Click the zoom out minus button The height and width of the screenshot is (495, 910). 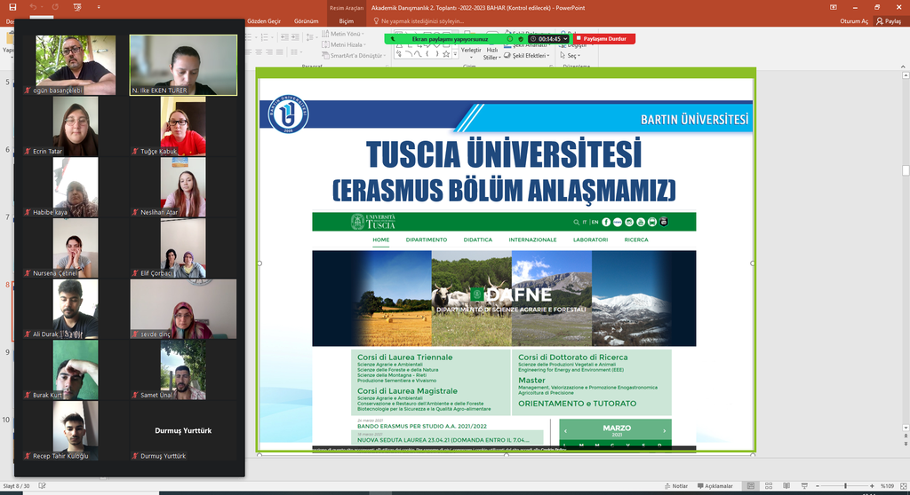pyautogui.click(x=818, y=486)
